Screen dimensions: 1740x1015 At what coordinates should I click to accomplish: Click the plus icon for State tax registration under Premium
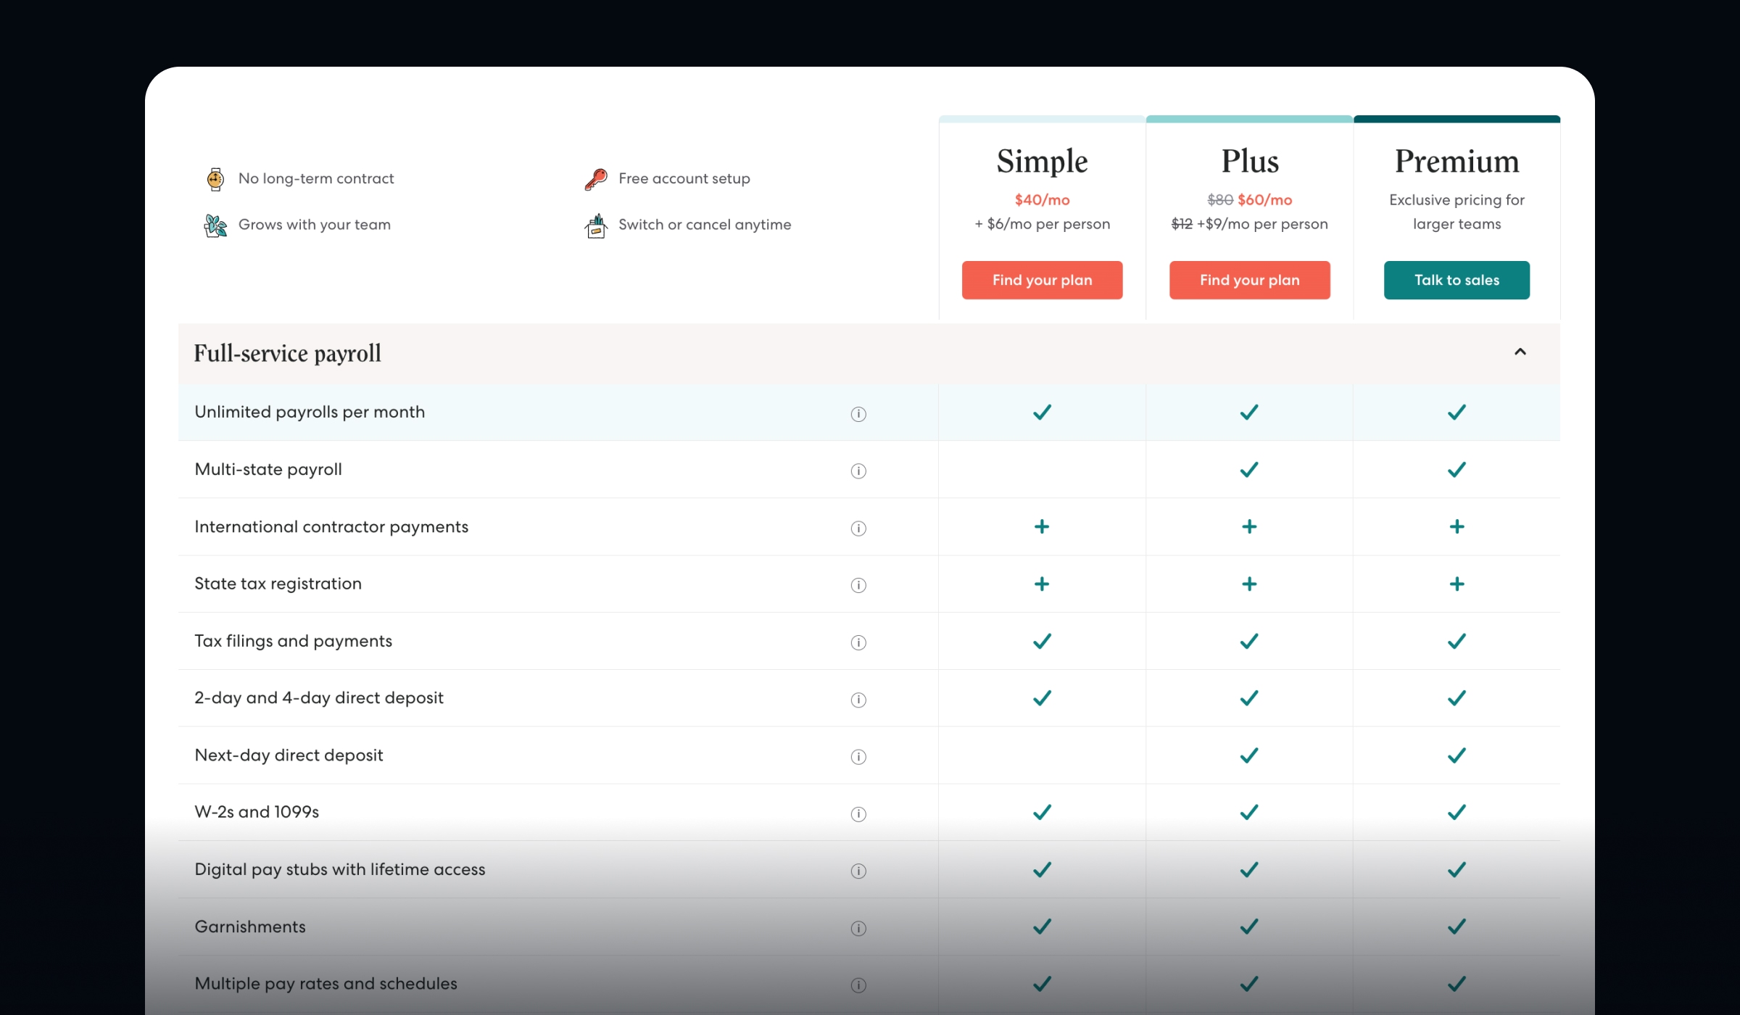click(x=1456, y=584)
